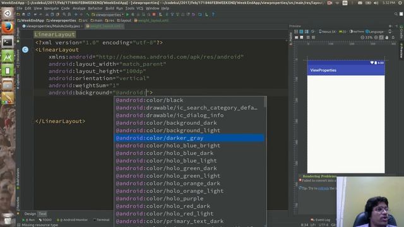Select @android:color/holo_red_dark suggestion

(x=189, y=206)
